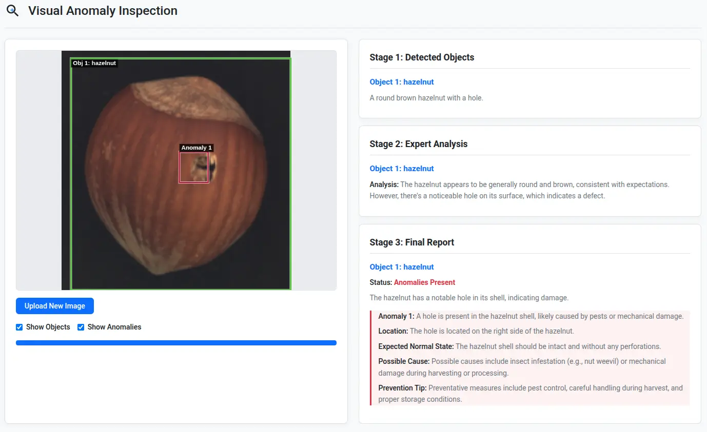The height and width of the screenshot is (432, 707).
Task: Toggle the Show Objects checkbox
Action: coord(19,327)
